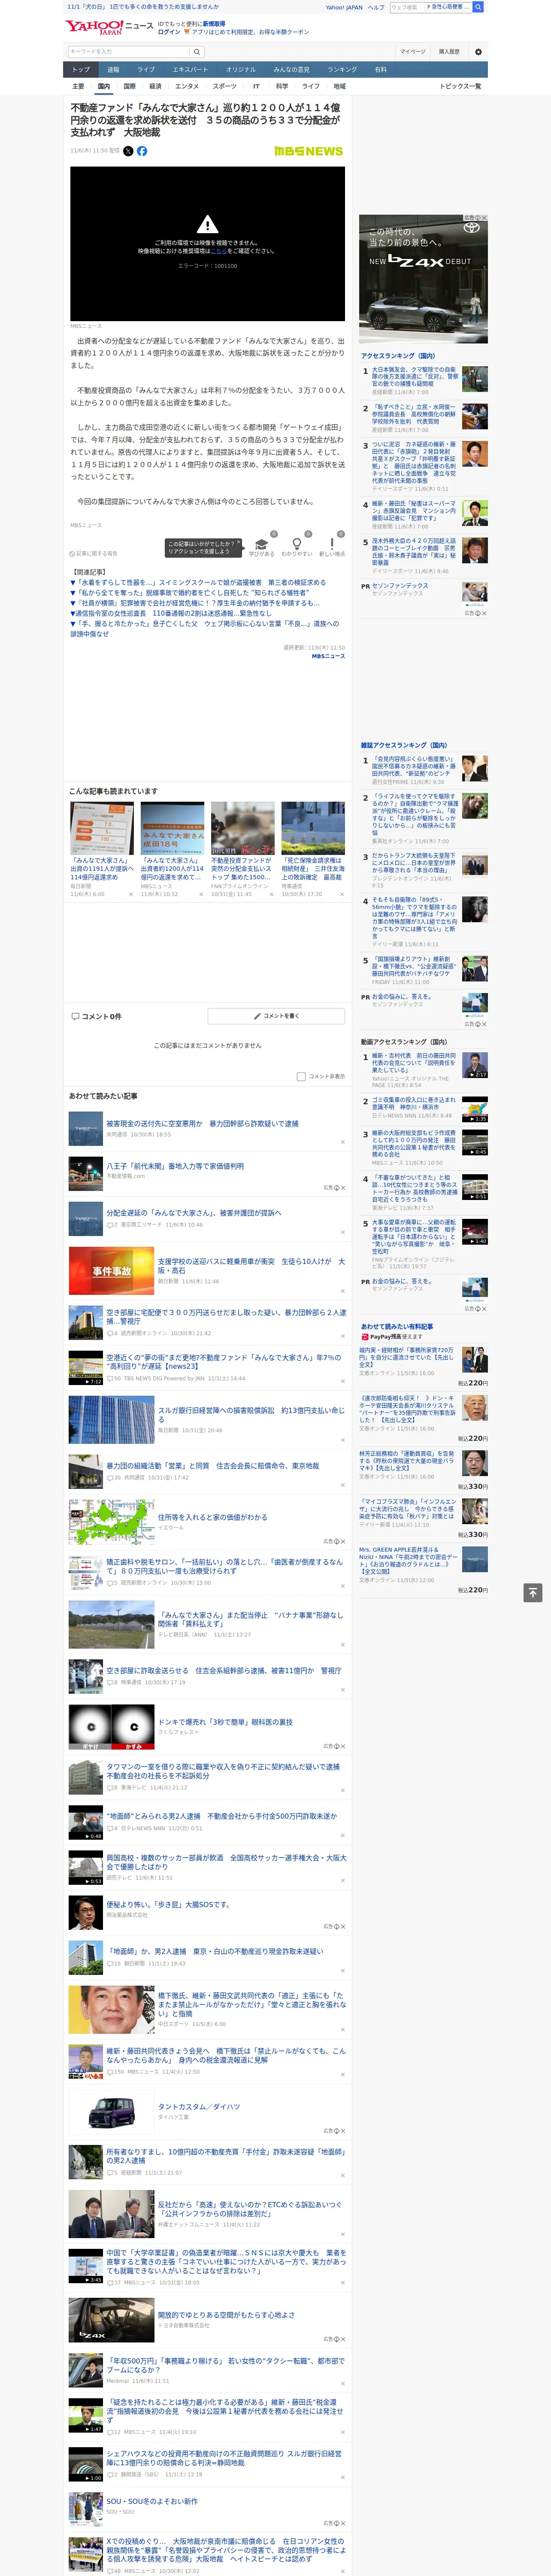Open 被害現金の送付先に空室悪用か article
The image size is (551, 2576).
click(x=202, y=1123)
